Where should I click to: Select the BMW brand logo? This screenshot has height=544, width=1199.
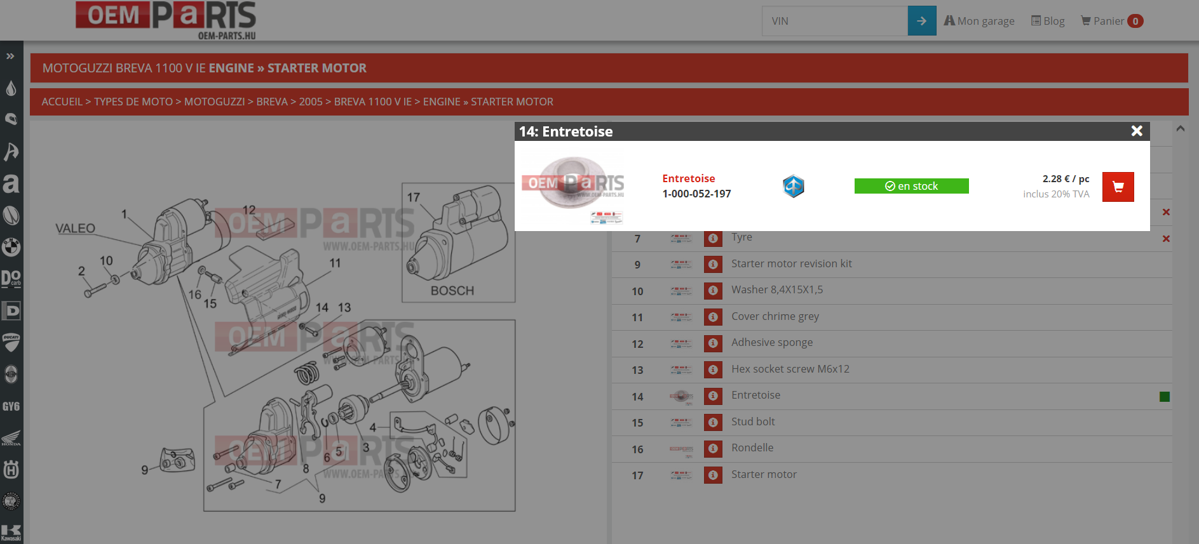tap(11, 247)
